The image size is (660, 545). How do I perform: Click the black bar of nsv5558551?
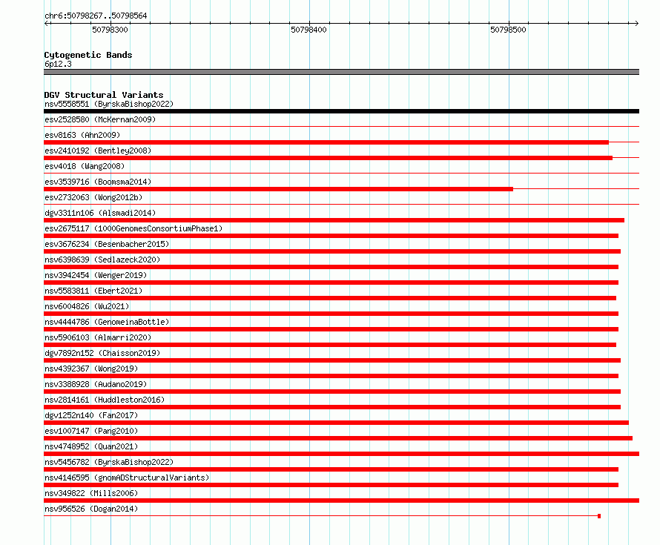click(341, 111)
